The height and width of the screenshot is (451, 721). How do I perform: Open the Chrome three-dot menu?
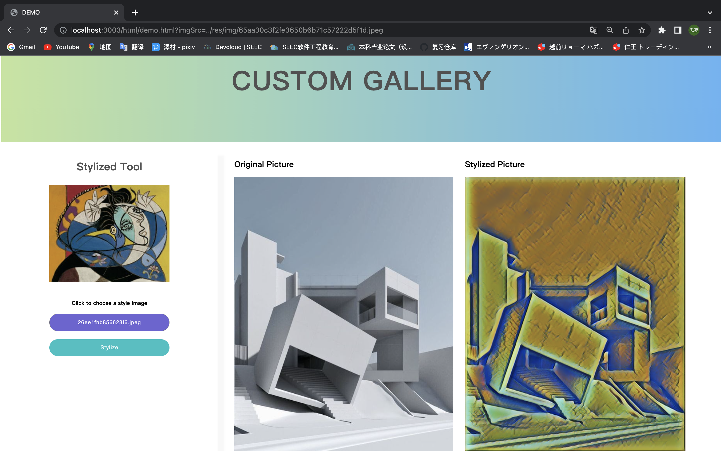(710, 30)
